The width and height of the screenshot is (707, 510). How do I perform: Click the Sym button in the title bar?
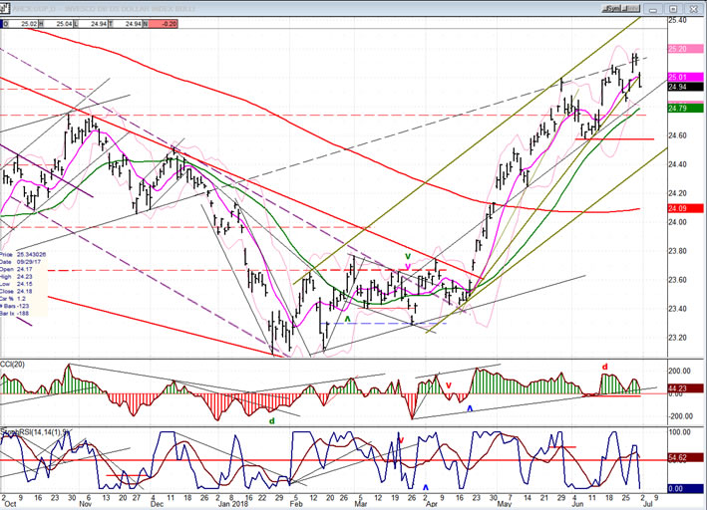pos(614,9)
